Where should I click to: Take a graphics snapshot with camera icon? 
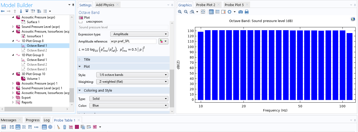point(240,12)
